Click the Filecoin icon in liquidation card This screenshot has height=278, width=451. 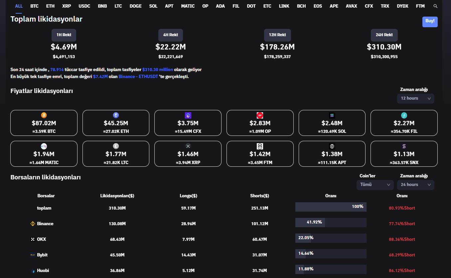(x=404, y=115)
